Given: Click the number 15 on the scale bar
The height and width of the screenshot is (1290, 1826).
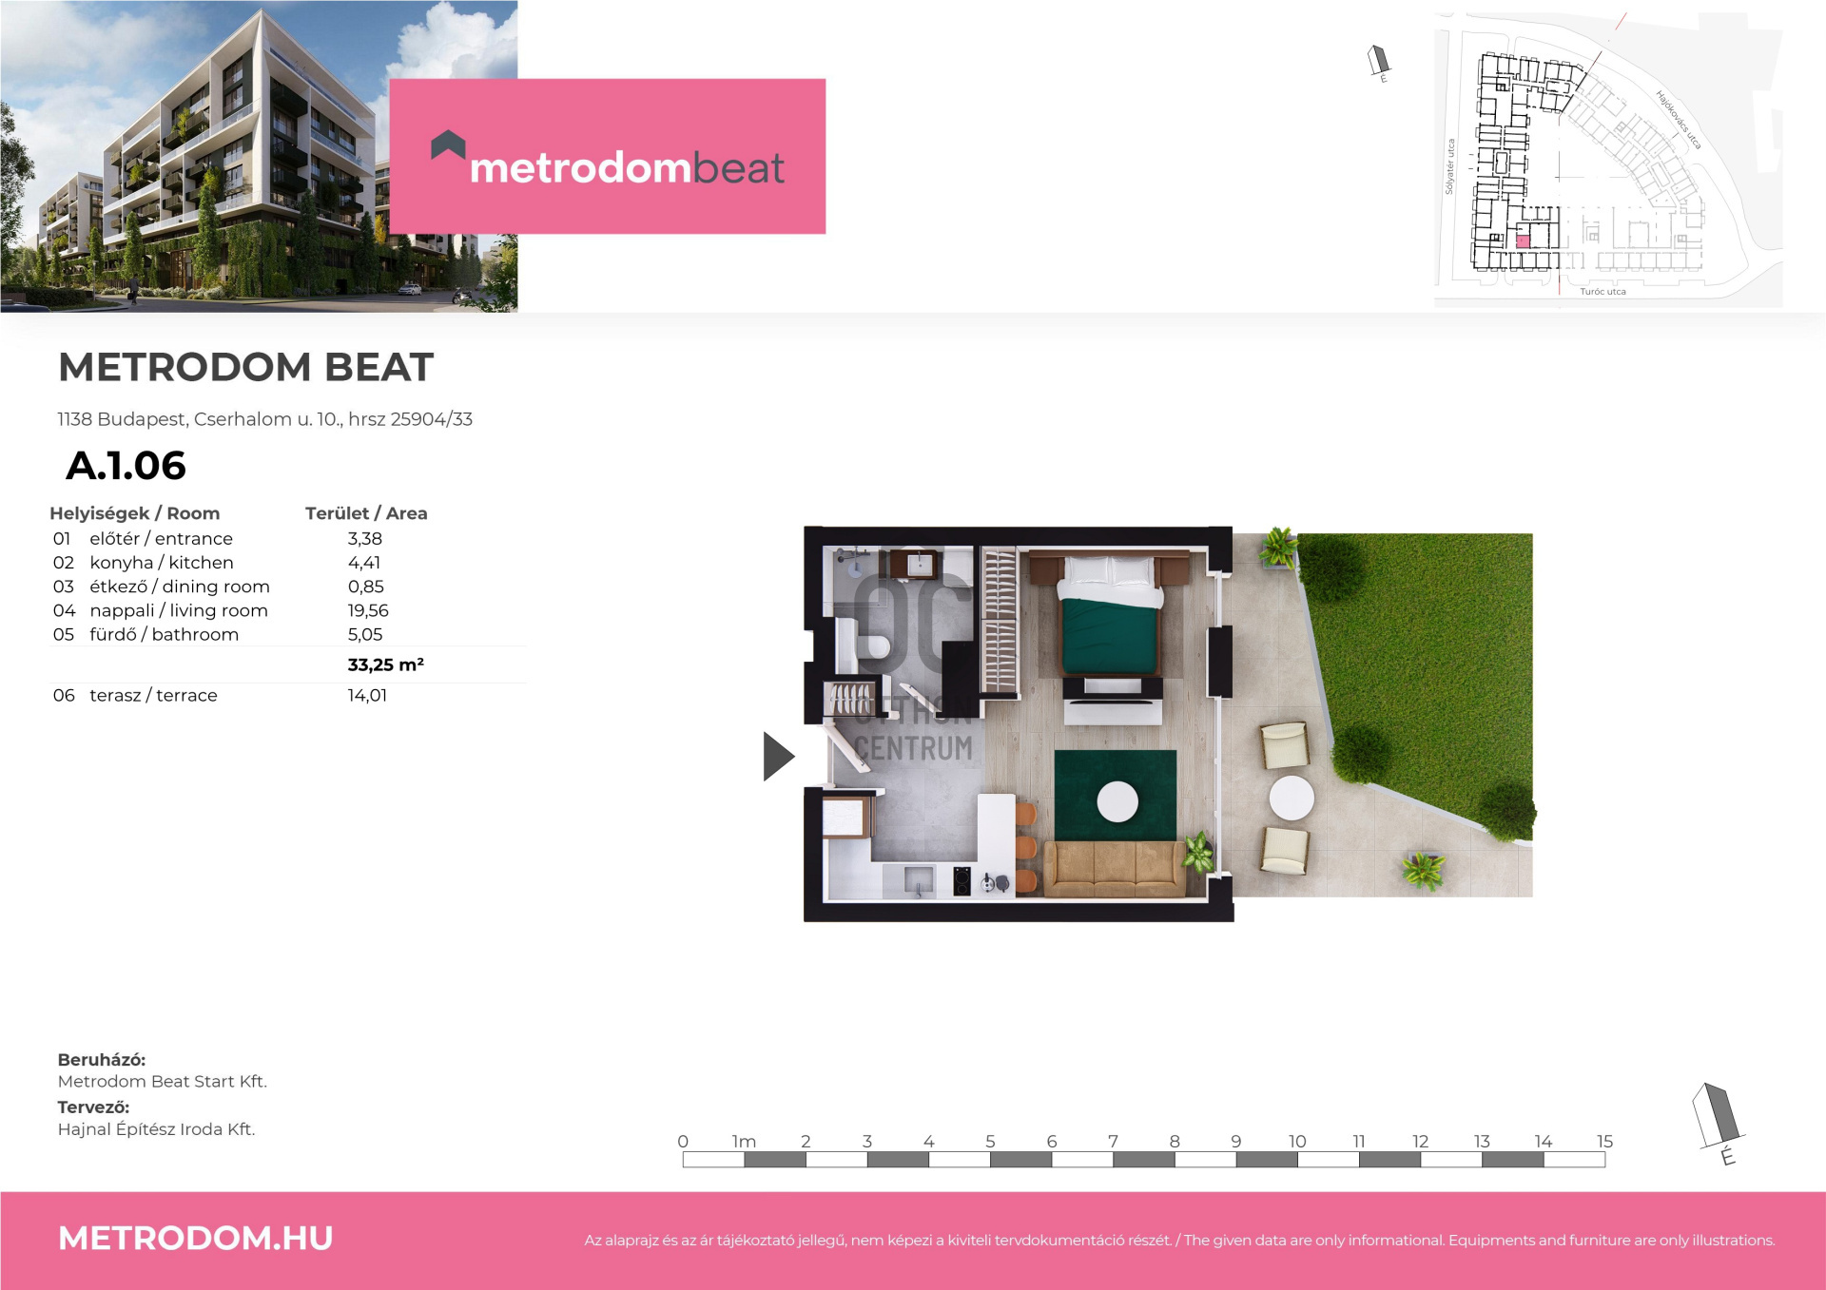Looking at the screenshot, I should [x=1604, y=1141].
